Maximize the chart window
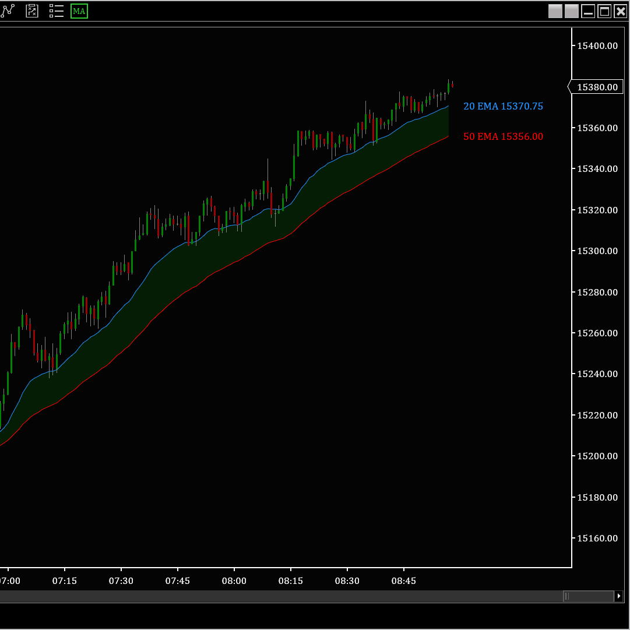The width and height of the screenshot is (630, 630). point(604,11)
